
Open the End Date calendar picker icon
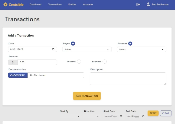tap(143, 116)
